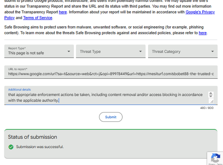Click the URL to report field
The height and width of the screenshot is (165, 223).
coord(111,72)
